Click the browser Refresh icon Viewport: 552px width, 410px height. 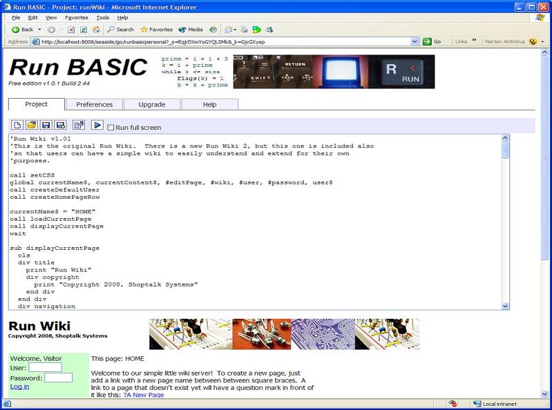84,30
